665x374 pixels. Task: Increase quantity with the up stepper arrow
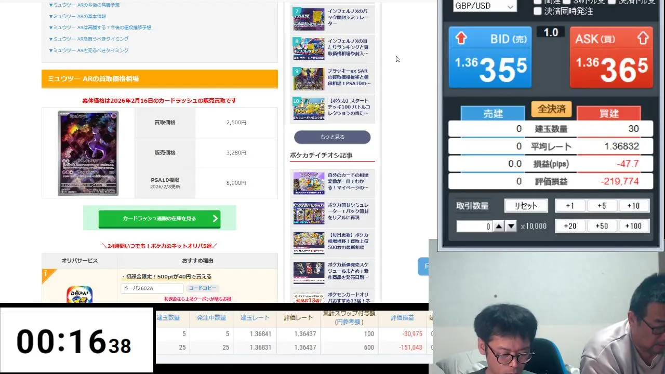point(499,226)
